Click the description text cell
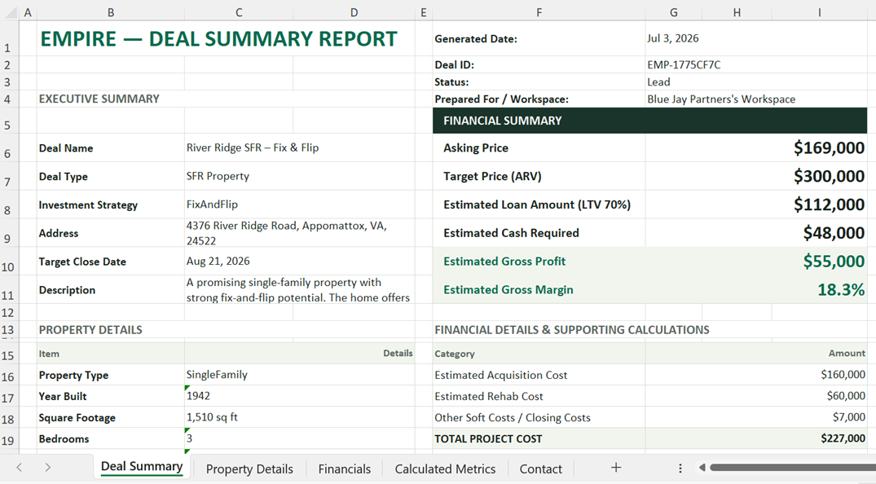This screenshot has width=876, height=484. (297, 289)
